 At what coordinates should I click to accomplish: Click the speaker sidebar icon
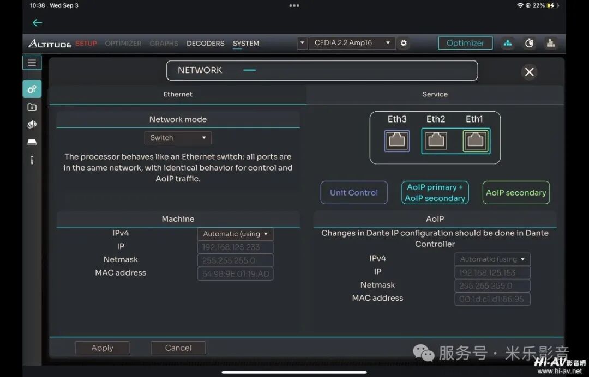click(32, 125)
